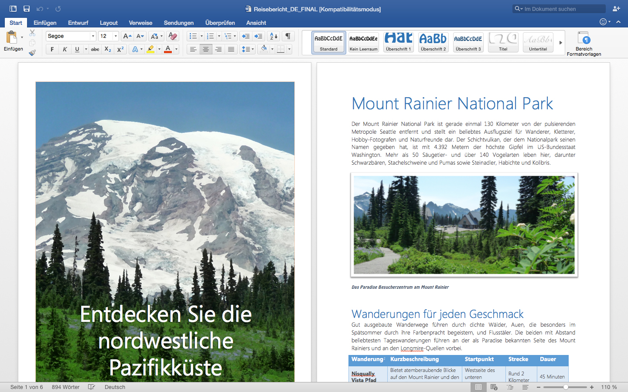Viewport: 628px width, 392px height.
Task: Apply the Überschrift 1 style
Action: (398, 42)
